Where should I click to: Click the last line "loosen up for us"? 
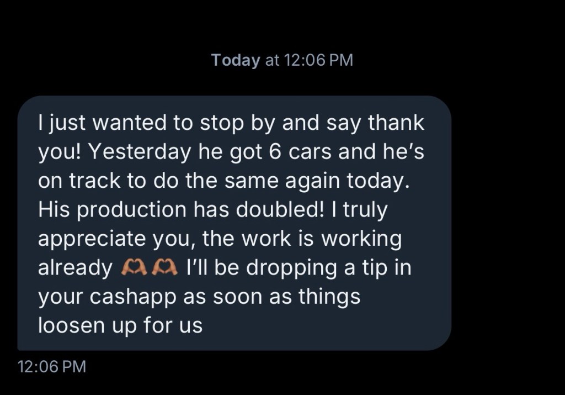120,325
